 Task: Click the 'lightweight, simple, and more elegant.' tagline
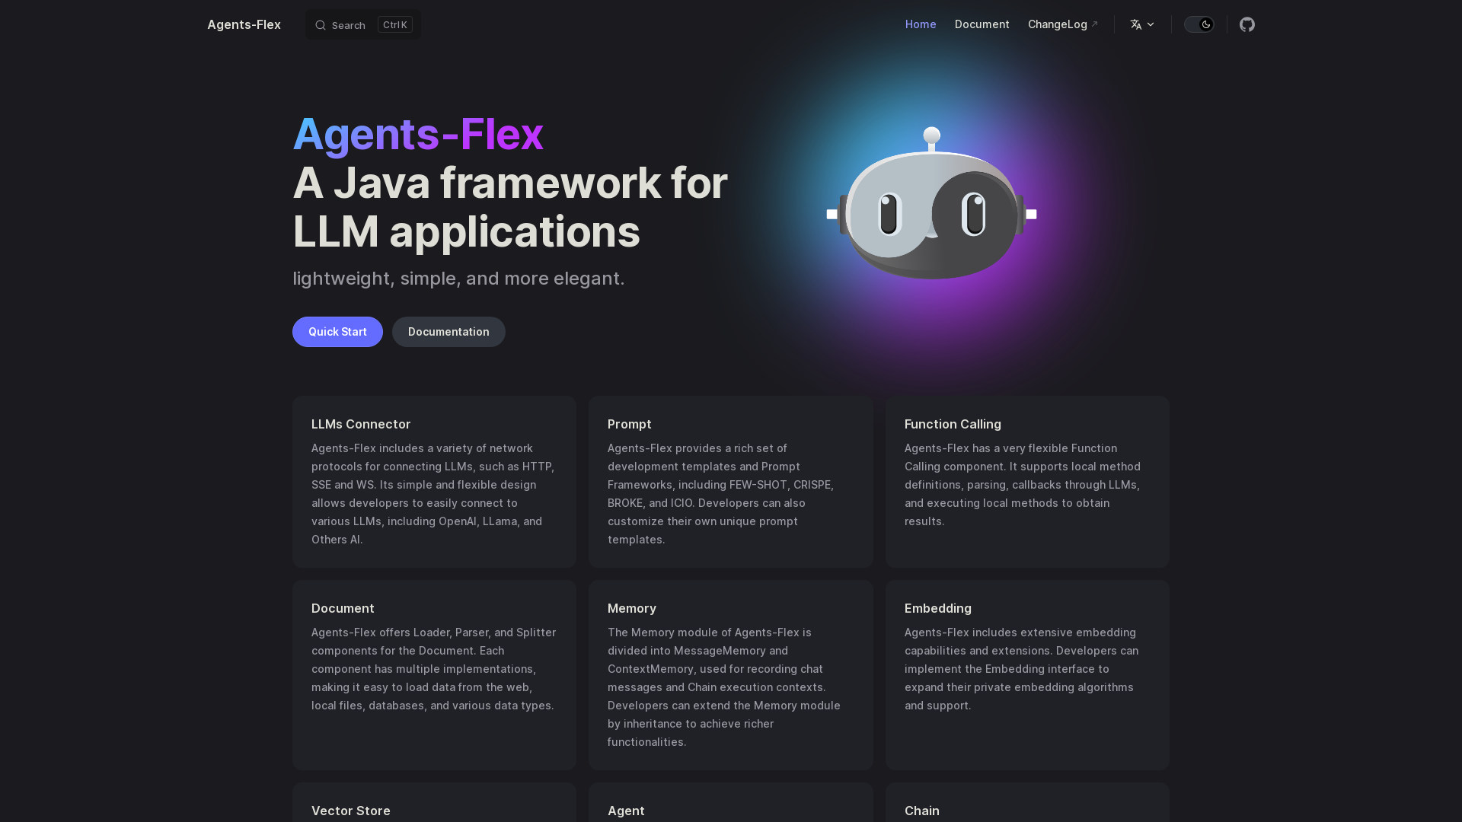458,279
